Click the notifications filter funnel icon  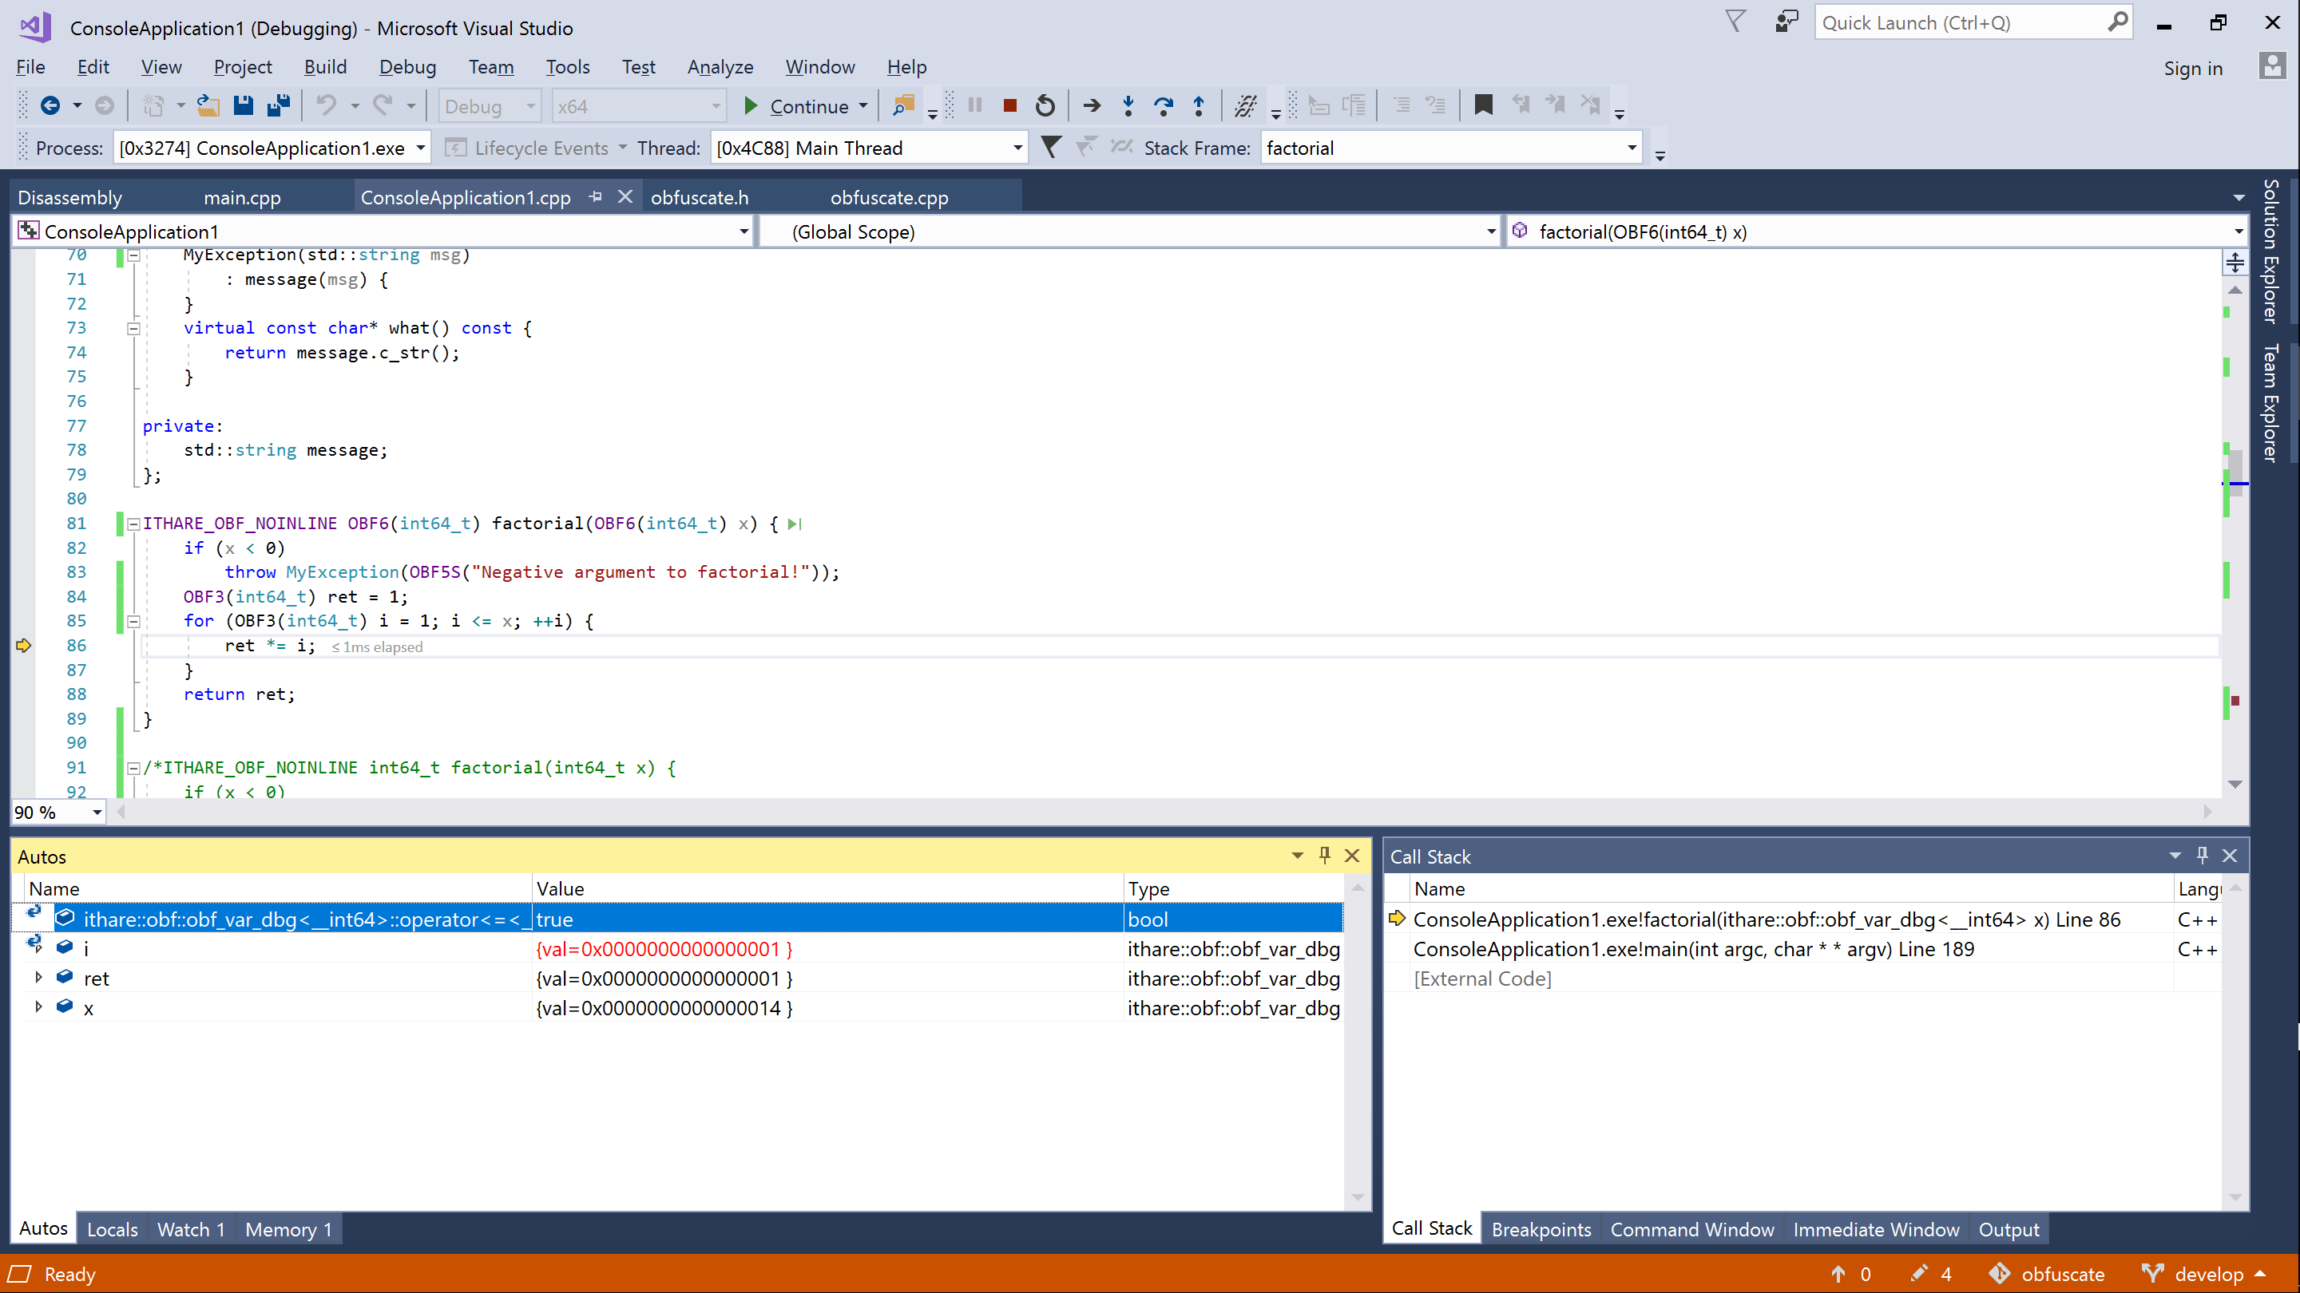pos(1735,22)
